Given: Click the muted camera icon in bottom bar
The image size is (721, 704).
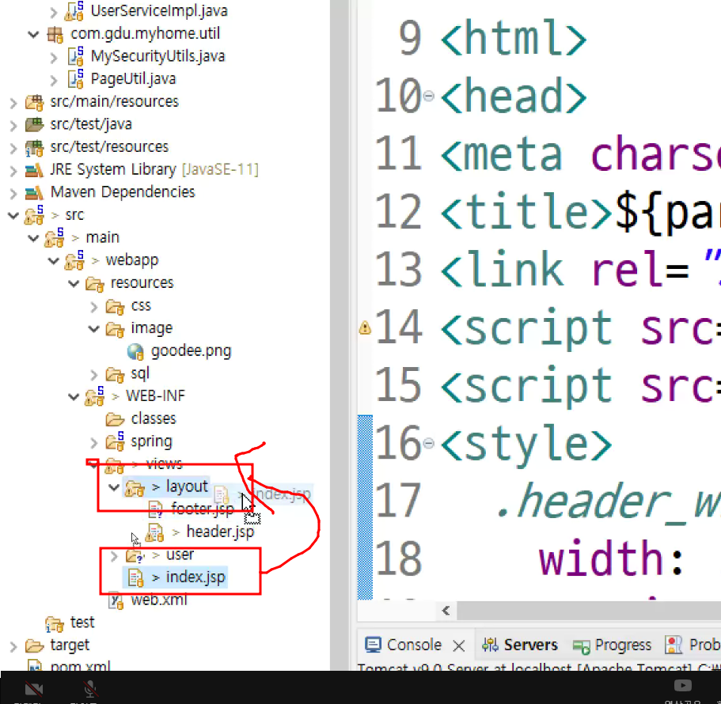Looking at the screenshot, I should (33, 689).
